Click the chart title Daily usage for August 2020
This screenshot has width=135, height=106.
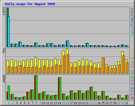pyautogui.click(x=30, y=4)
